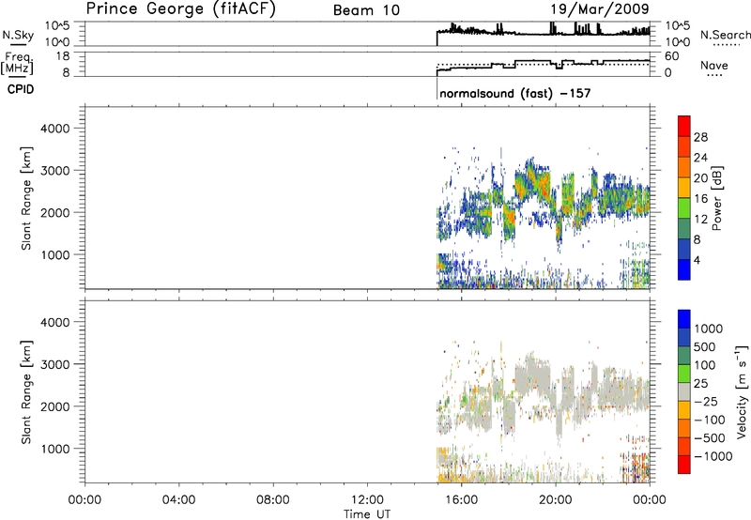The width and height of the screenshot is (751, 520).
Task: Click the gray segment of Velocity color bar
Action: point(684,392)
